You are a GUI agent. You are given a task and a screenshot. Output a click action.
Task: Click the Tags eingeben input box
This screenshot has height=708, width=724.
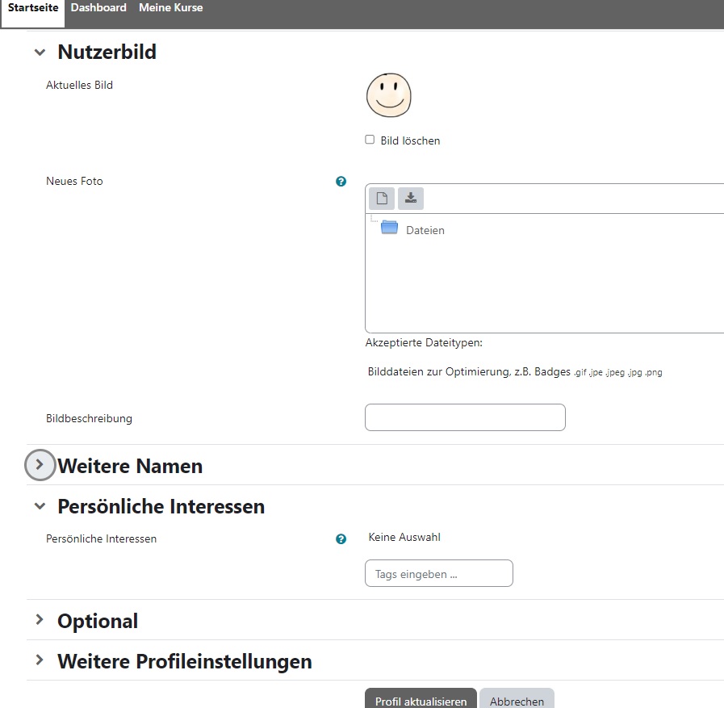click(x=439, y=574)
